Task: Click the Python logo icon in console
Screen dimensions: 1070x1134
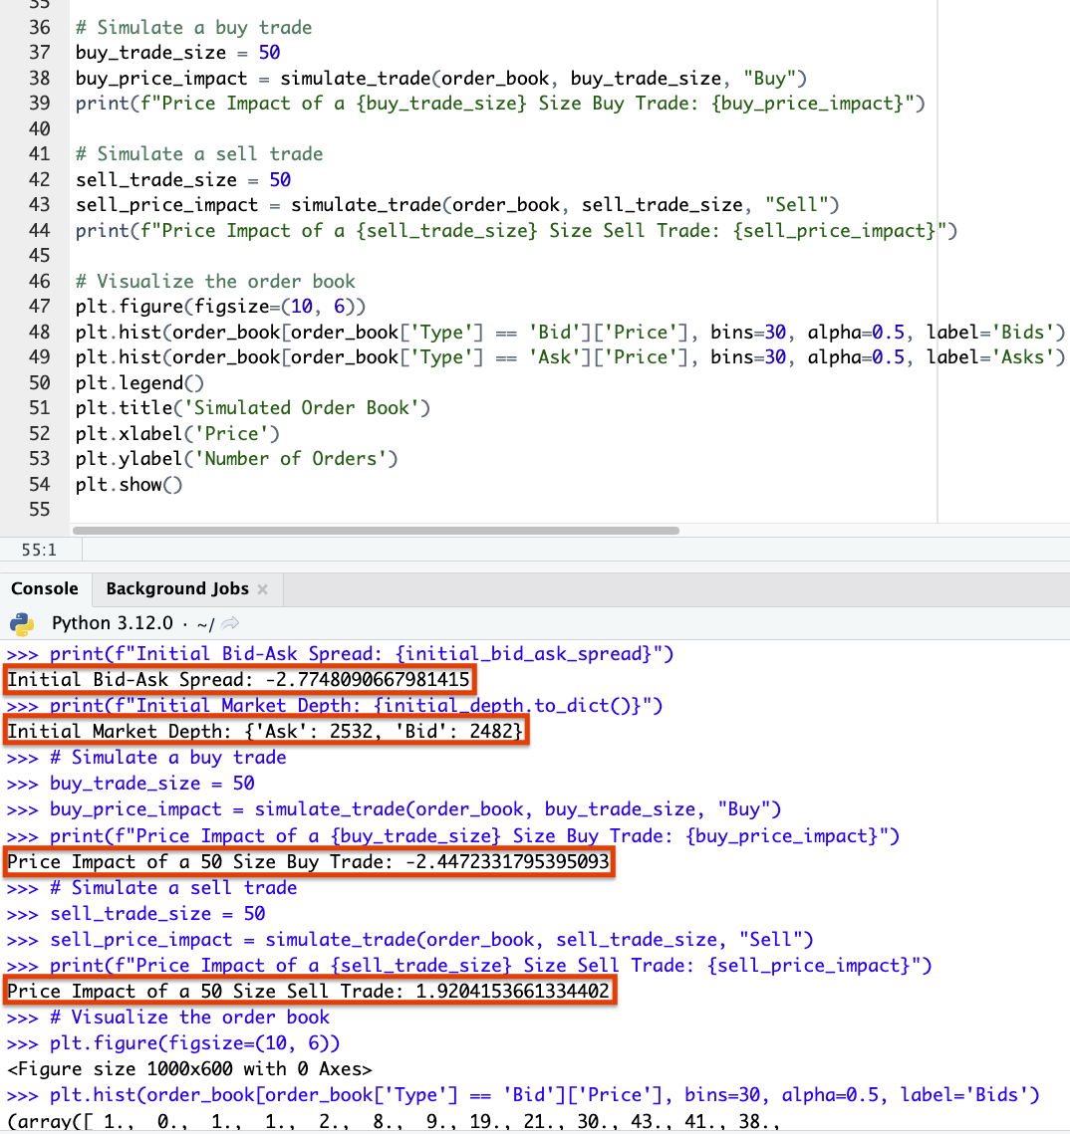Action: (21, 624)
